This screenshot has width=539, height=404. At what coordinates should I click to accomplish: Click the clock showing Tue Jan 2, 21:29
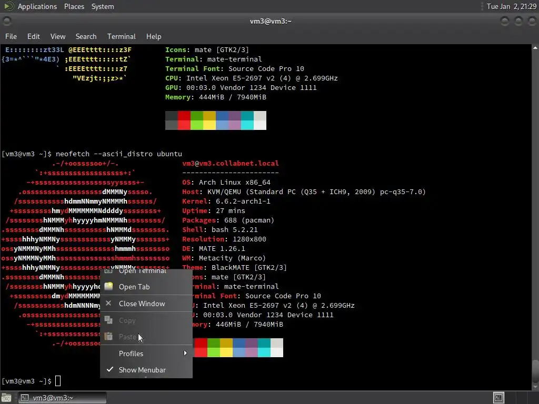pyautogui.click(x=511, y=6)
